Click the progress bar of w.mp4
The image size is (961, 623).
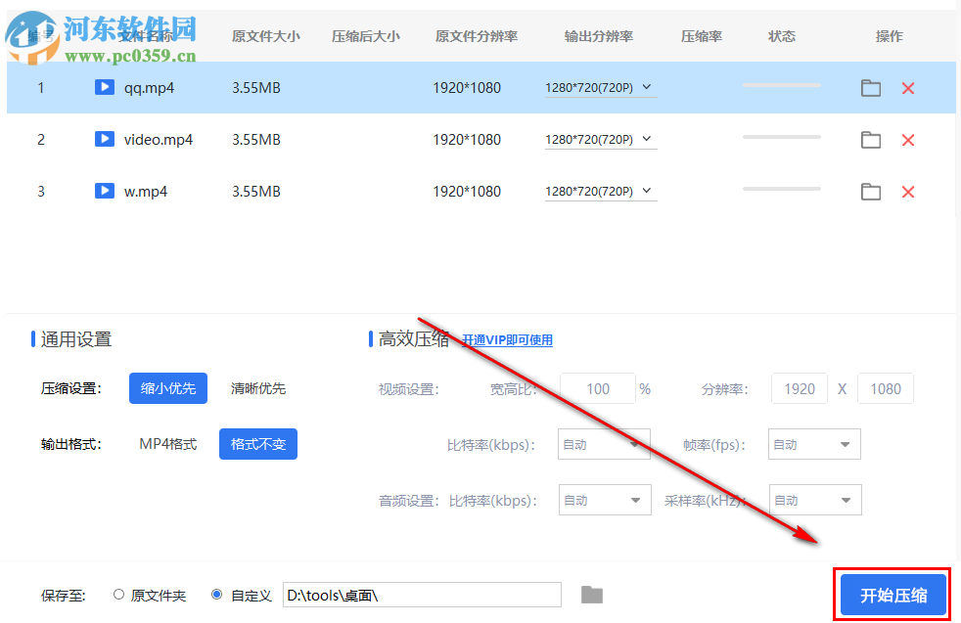coord(781,191)
